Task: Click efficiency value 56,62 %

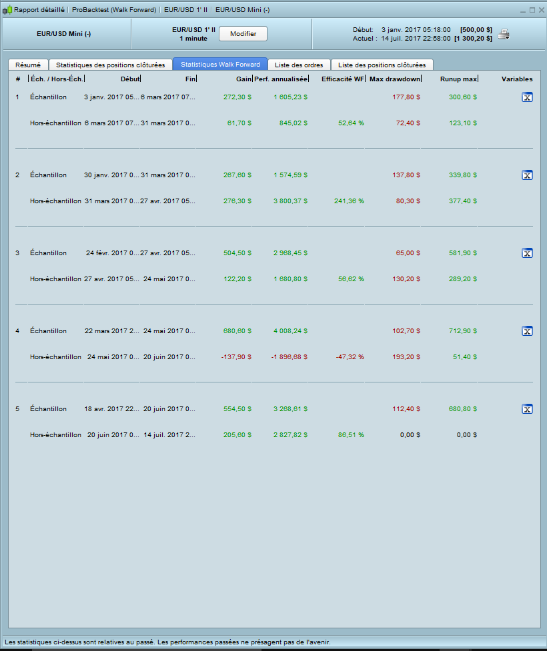Action: [352, 279]
